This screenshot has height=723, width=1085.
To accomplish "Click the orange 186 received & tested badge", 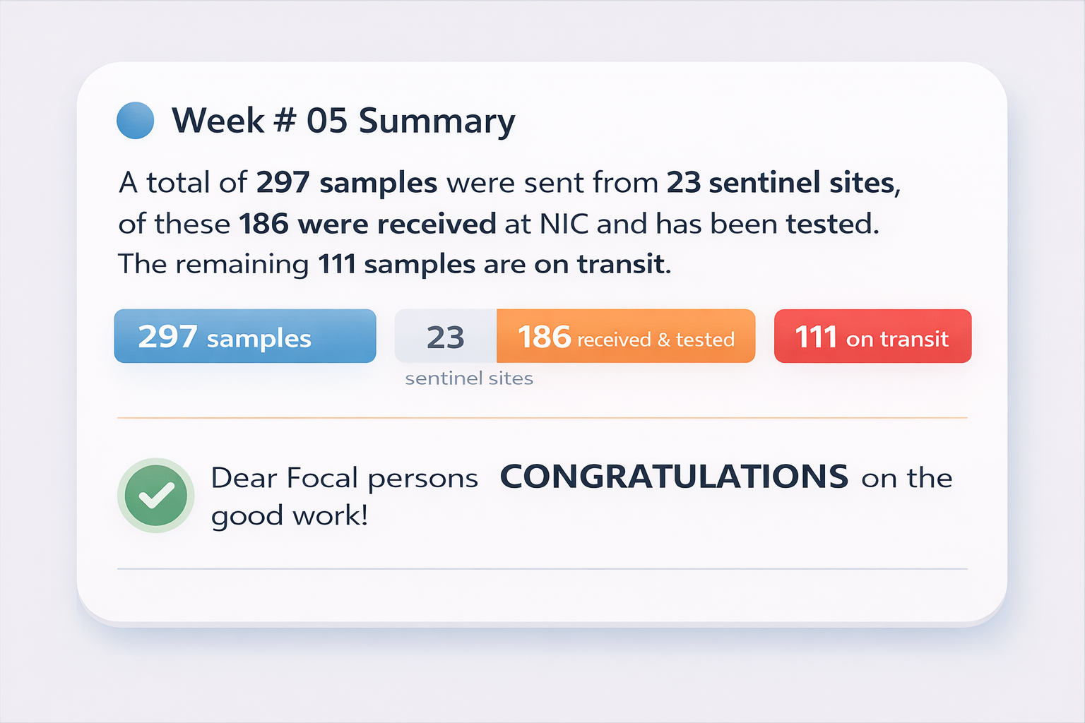I will click(x=625, y=336).
